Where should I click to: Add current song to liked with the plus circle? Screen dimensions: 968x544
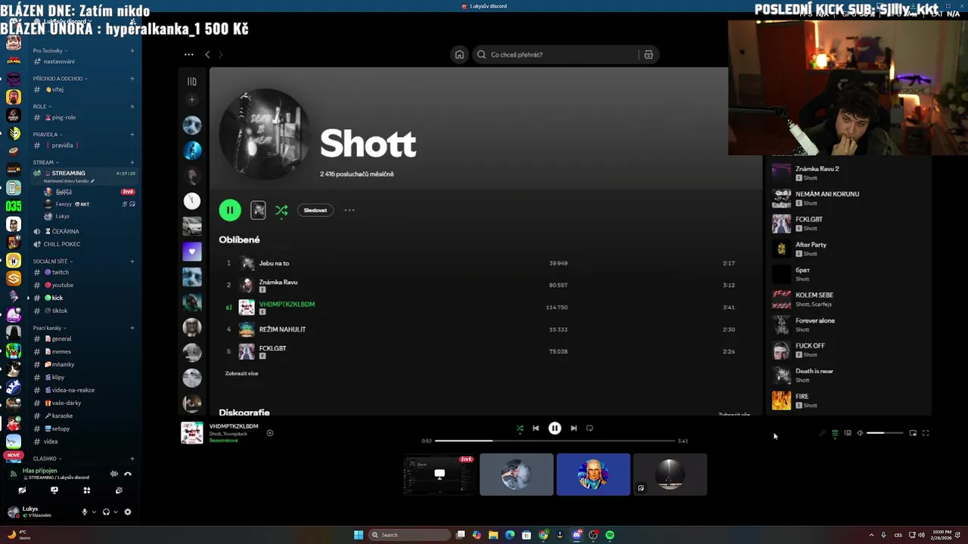click(270, 433)
